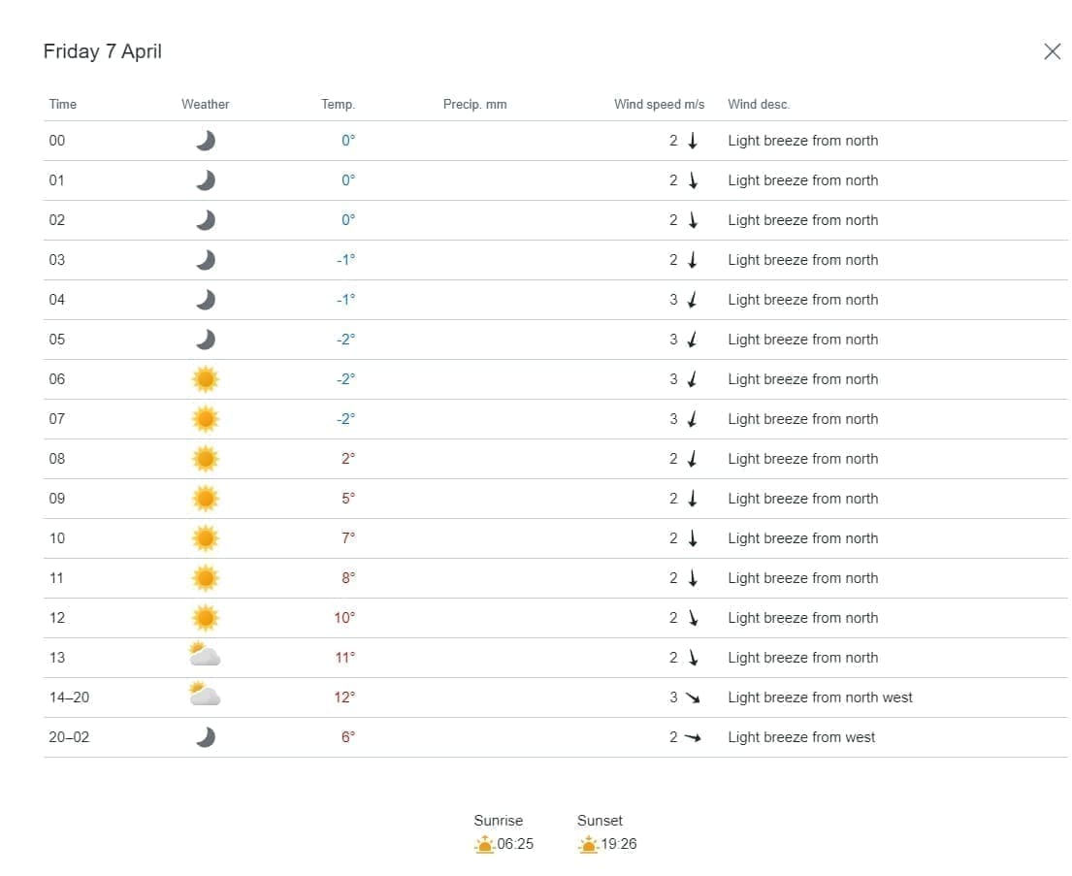Click the sunset icon next to 19:26

pos(588,844)
